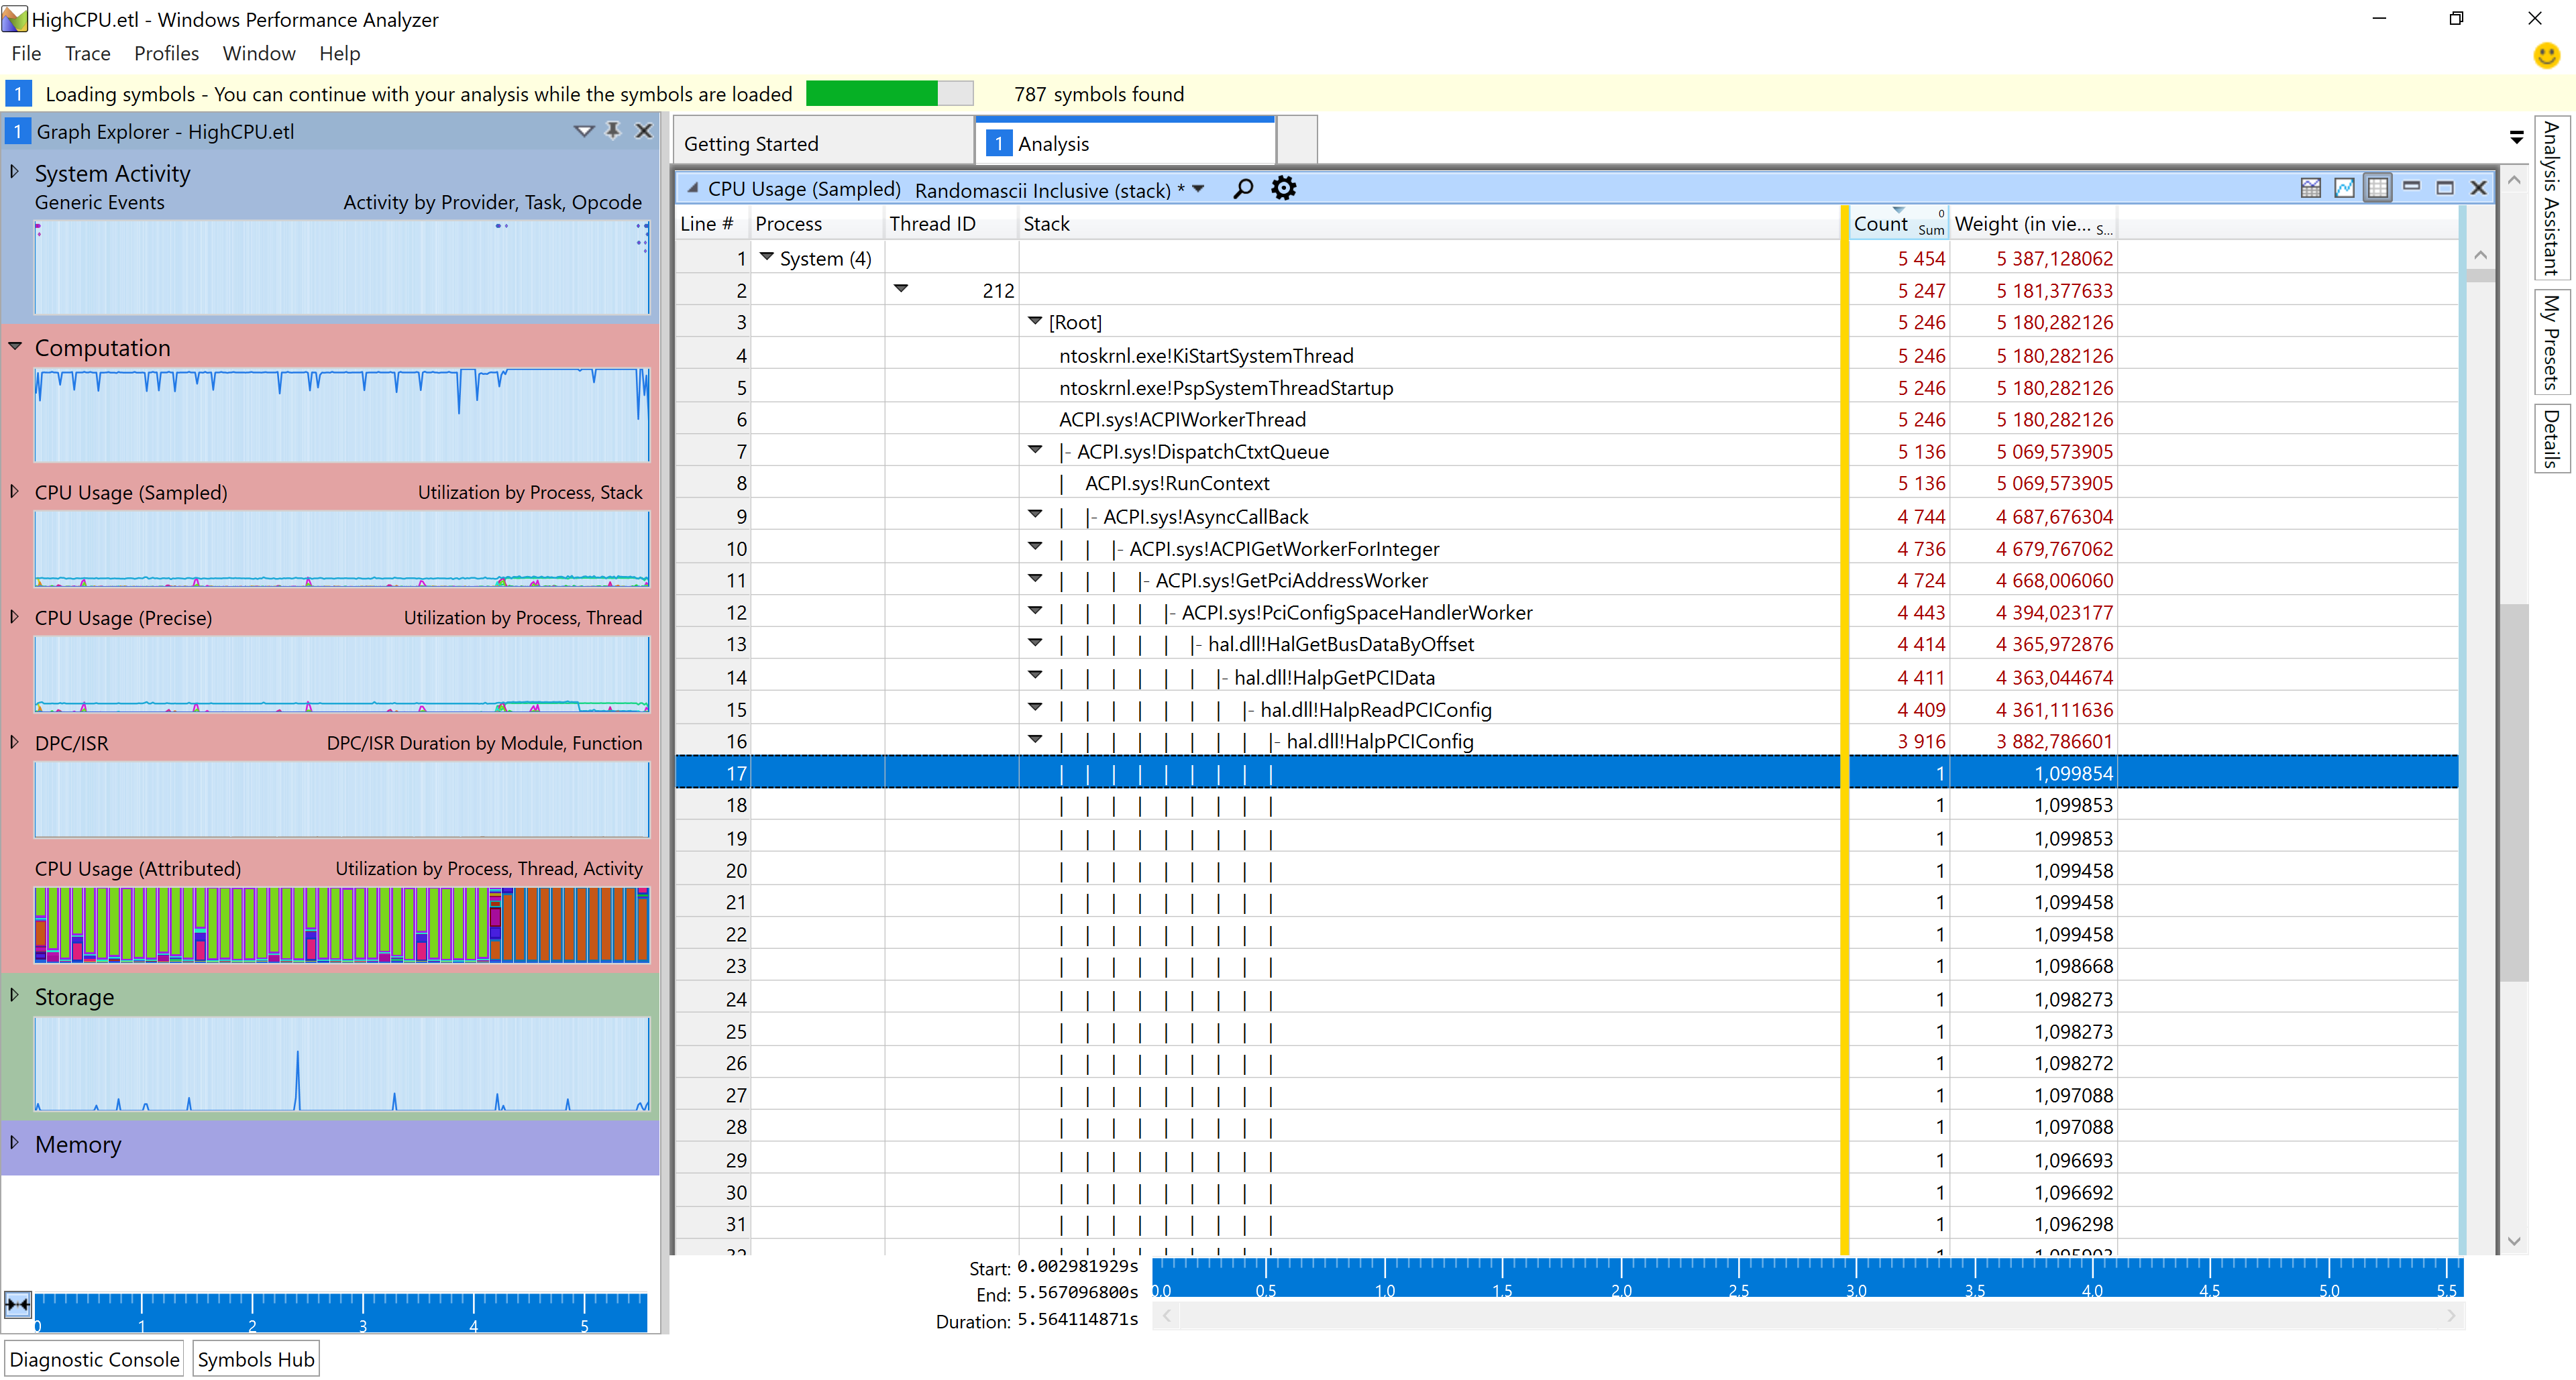Select table only display mode

(x=2377, y=188)
